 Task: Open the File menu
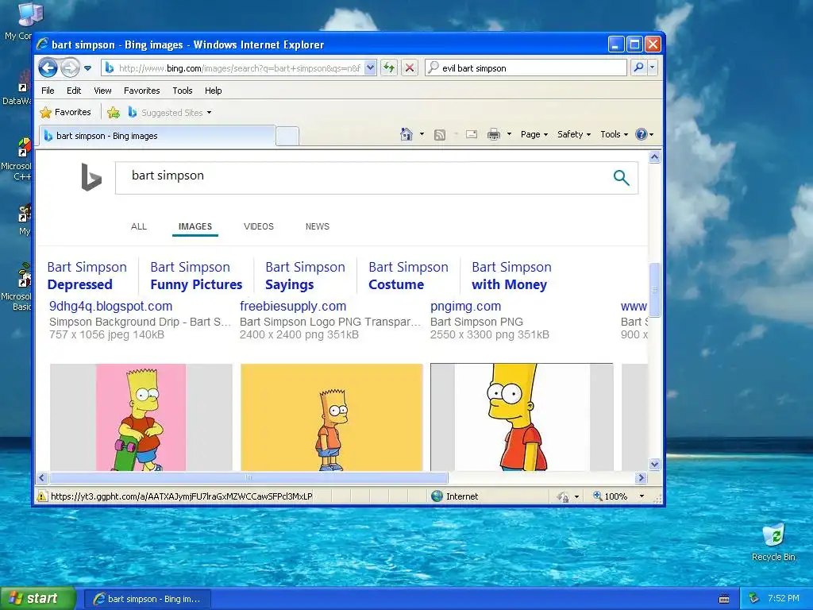click(x=48, y=91)
